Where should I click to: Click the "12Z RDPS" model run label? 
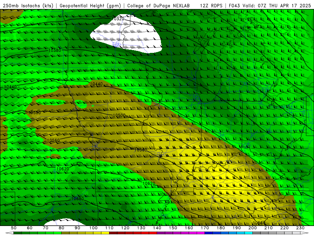tap(211, 6)
